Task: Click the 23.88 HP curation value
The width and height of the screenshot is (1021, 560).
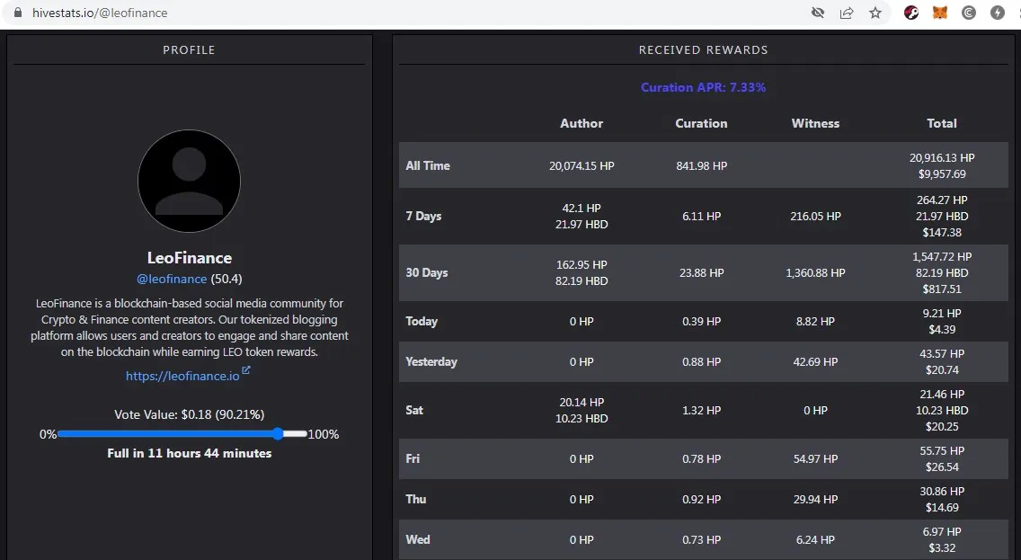Action: pos(701,273)
